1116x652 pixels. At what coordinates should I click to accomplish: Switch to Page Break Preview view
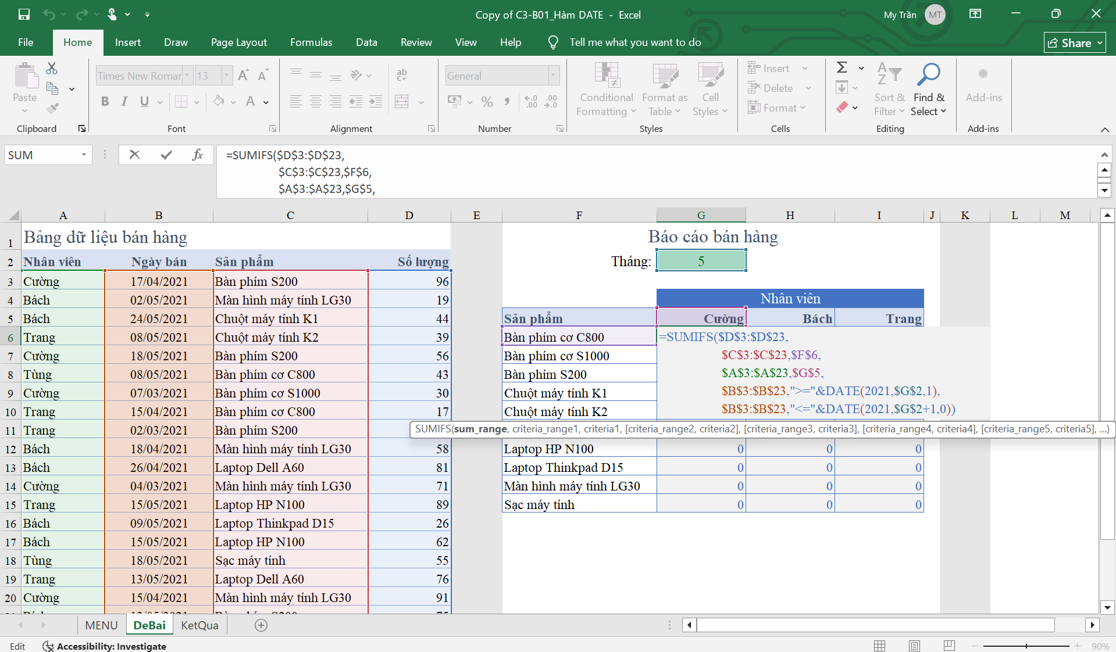949,646
